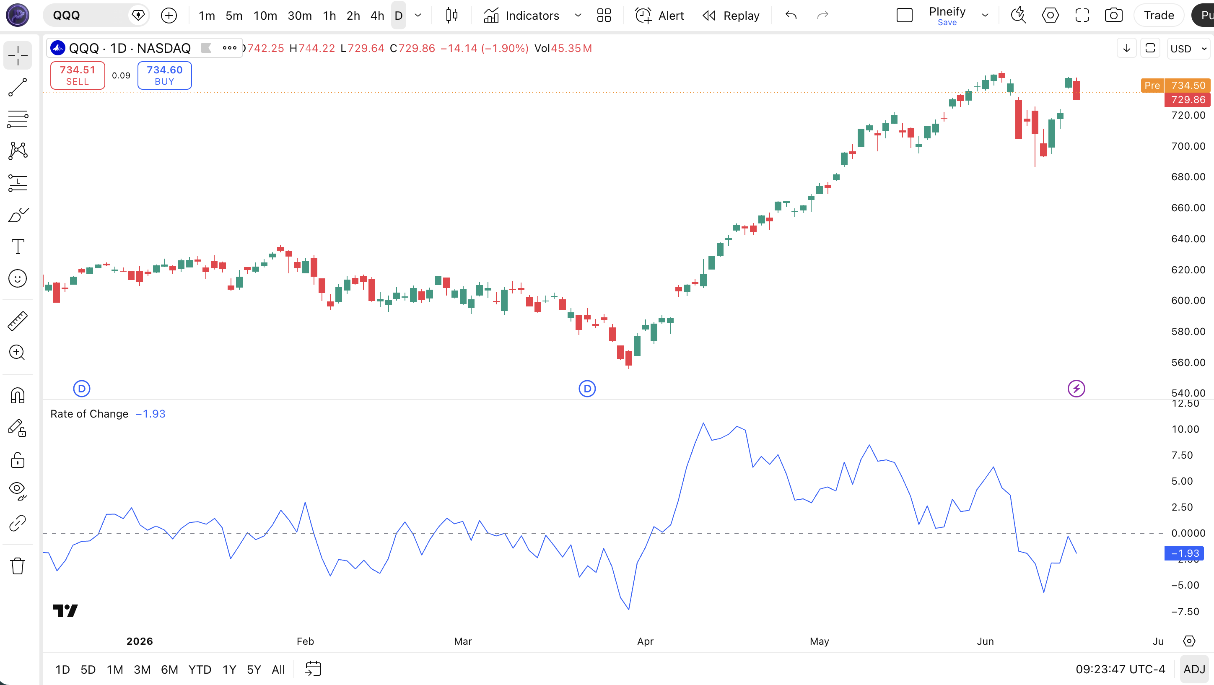Image resolution: width=1214 pixels, height=685 pixels.
Task: Open time axis settings gear icon
Action: point(1189,641)
